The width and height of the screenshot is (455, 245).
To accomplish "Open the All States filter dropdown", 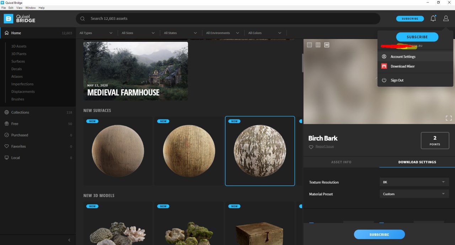I will pyautogui.click(x=181, y=33).
